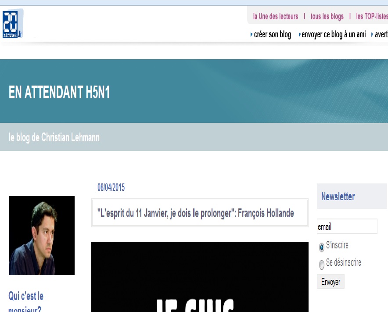Select the 'S'inscrire' radio button
Viewport: 388px width, 312px height.
[321, 247]
